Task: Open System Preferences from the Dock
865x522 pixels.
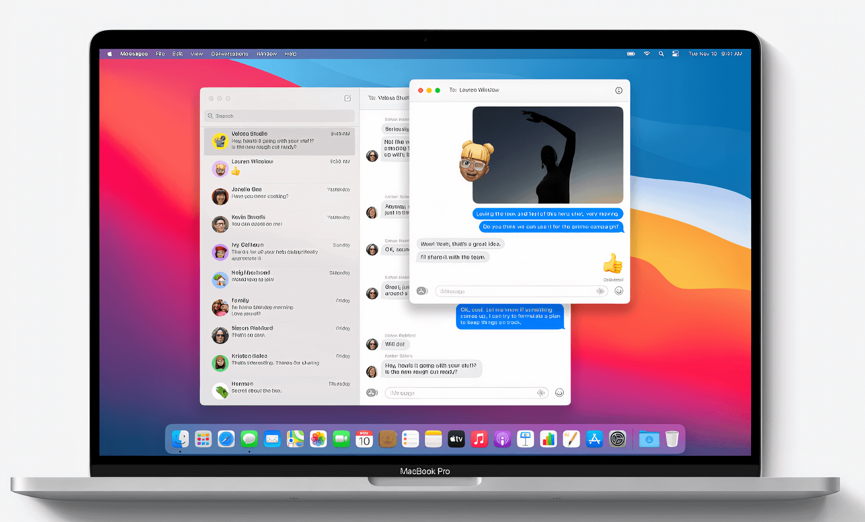Action: point(617,439)
